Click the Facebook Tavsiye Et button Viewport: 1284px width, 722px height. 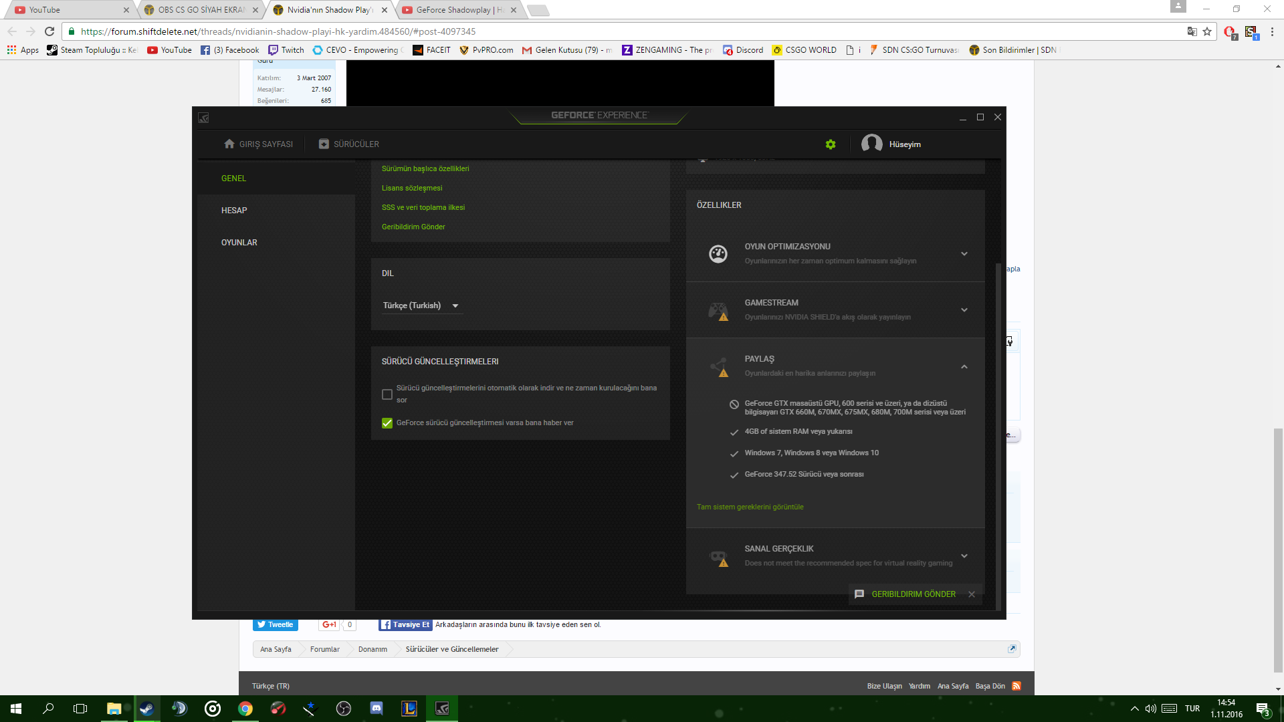coord(406,624)
